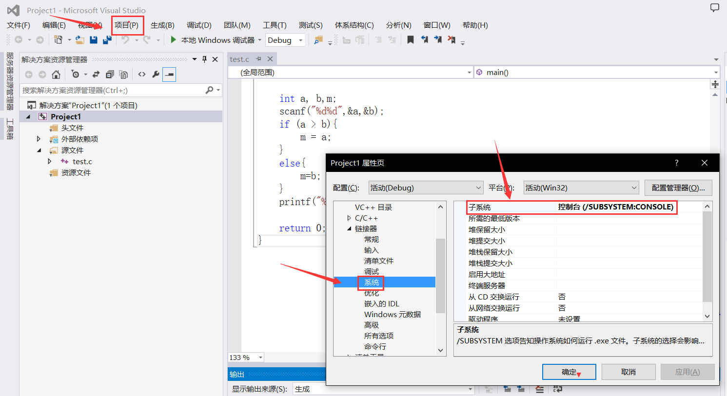Viewport: 727px width, 396px height.
Task: Click the property tree vertical scrollbar thumb
Action: click(x=440, y=276)
